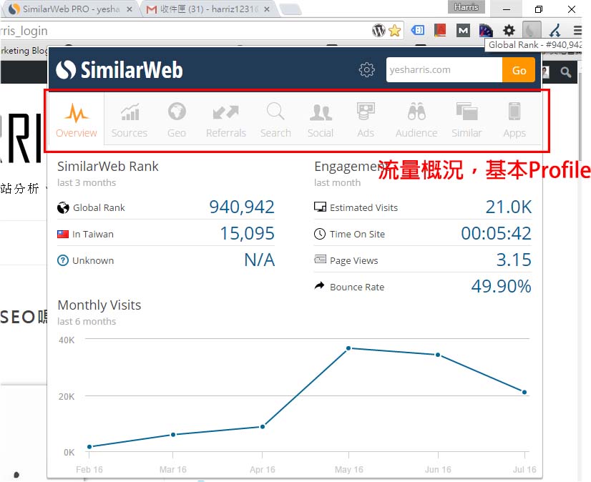
Task: Click the Time On Site clock icon
Action: click(320, 234)
